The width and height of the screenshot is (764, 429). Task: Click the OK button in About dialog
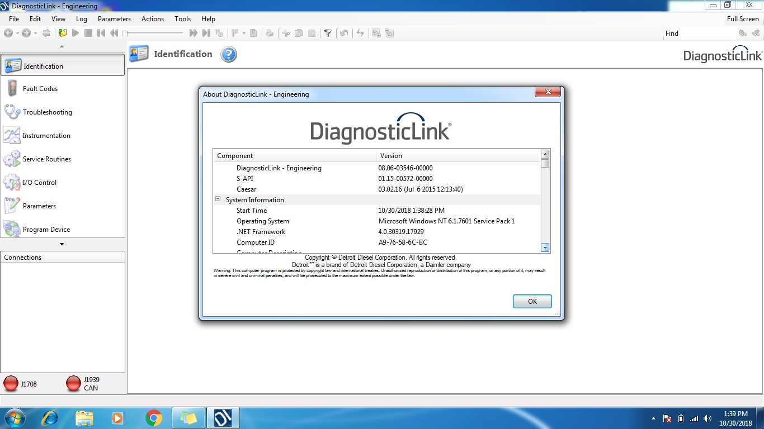pyautogui.click(x=532, y=301)
